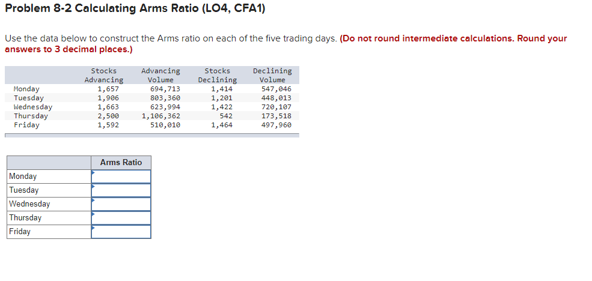This screenshot has height=281, width=592.
Task: Click the Thursday label in the data table
Action: (31, 116)
